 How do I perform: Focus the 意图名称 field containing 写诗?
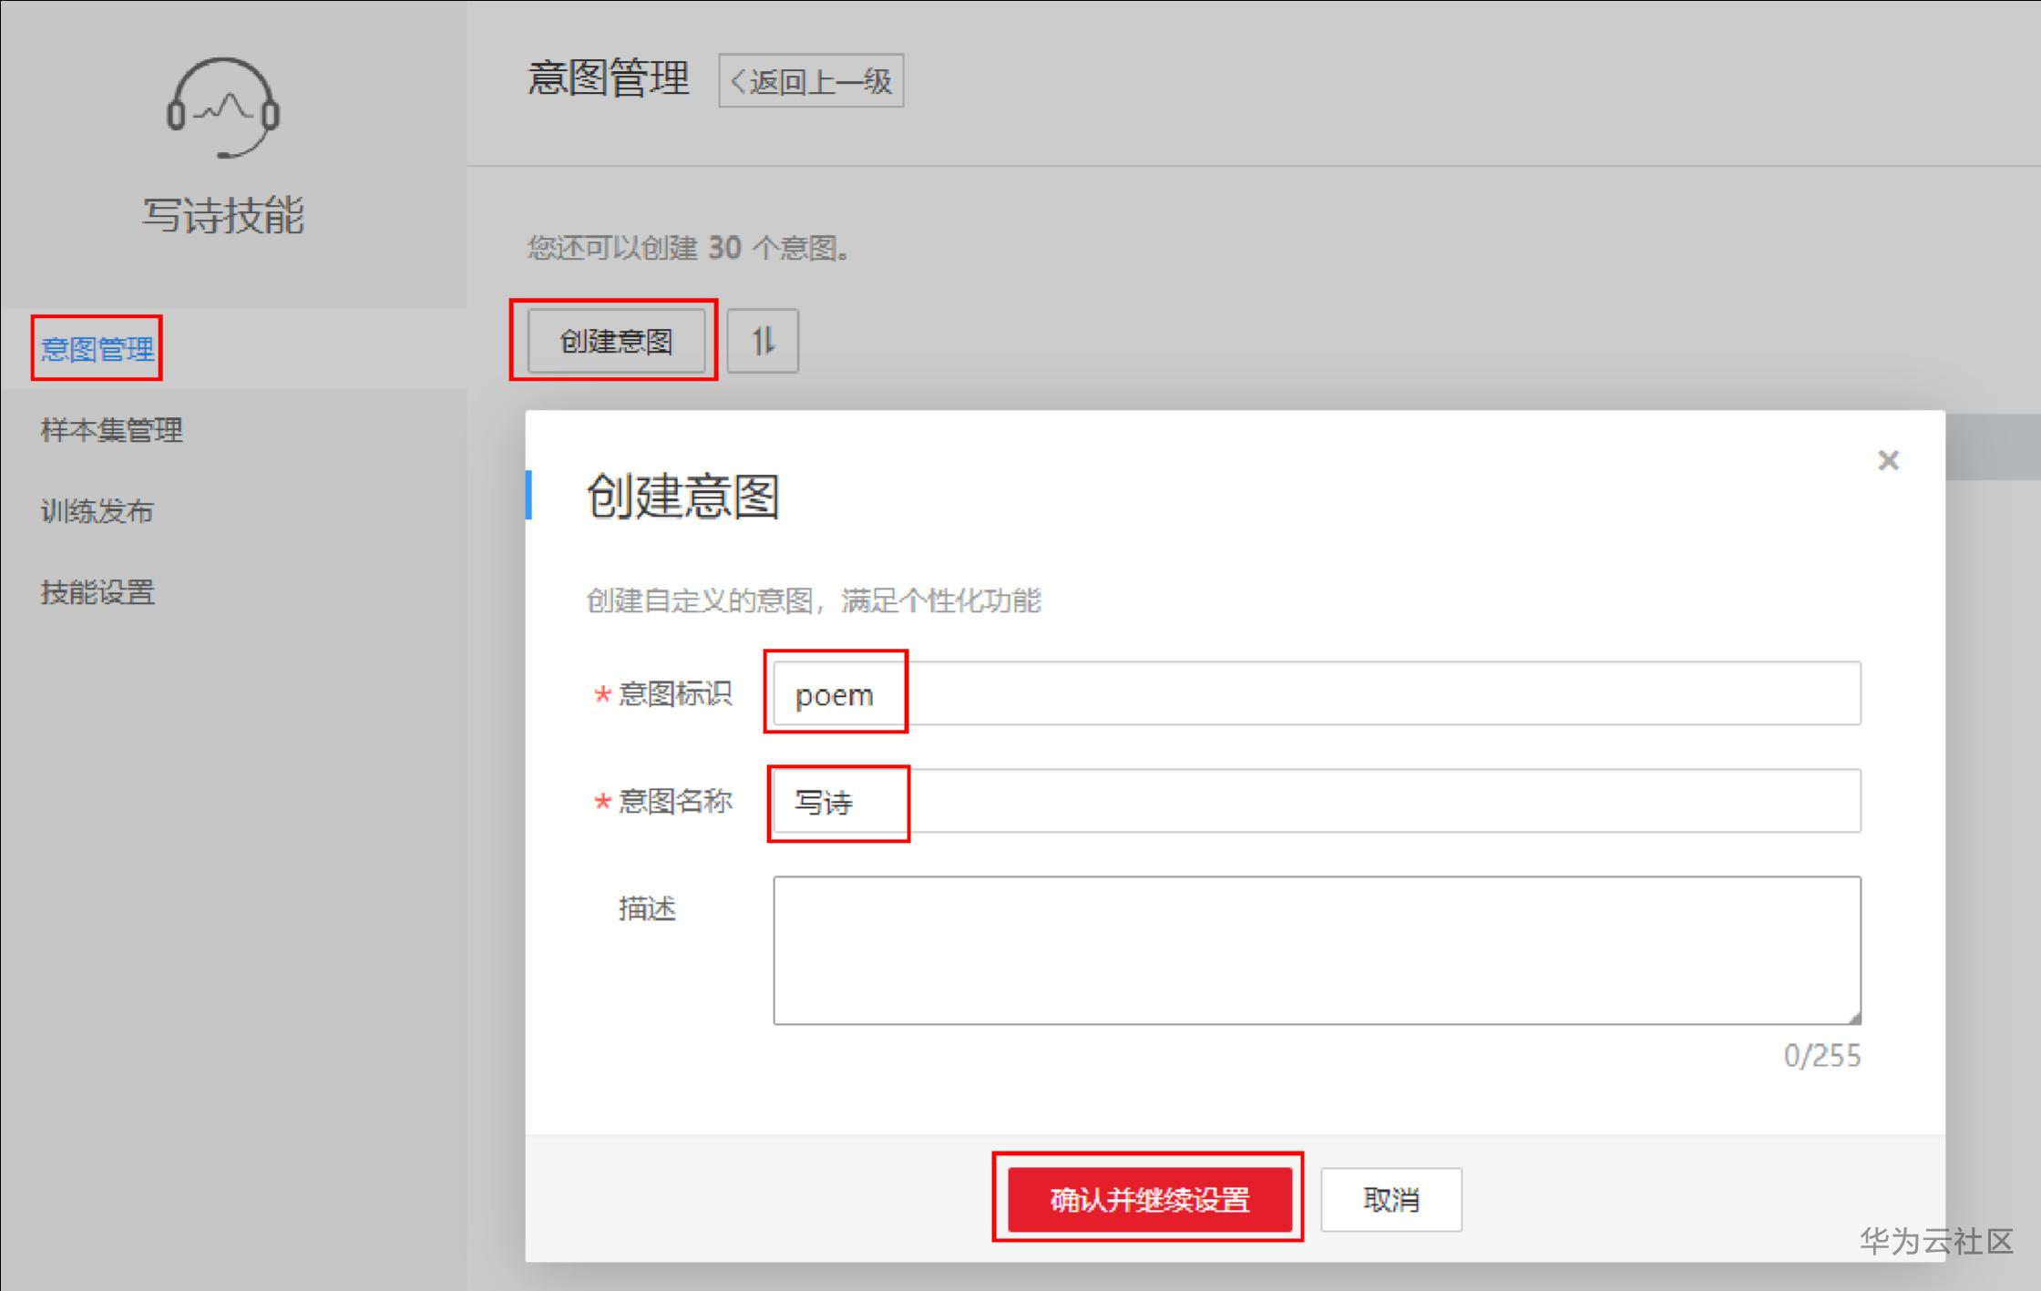click(1316, 801)
